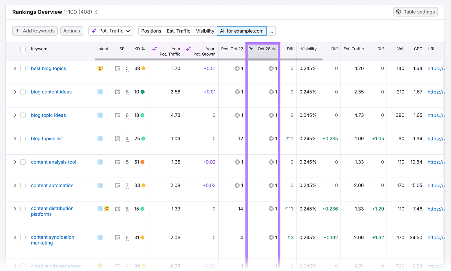Check the row checkbox for 'blog topic ideas'
451x271 pixels.
point(23,115)
